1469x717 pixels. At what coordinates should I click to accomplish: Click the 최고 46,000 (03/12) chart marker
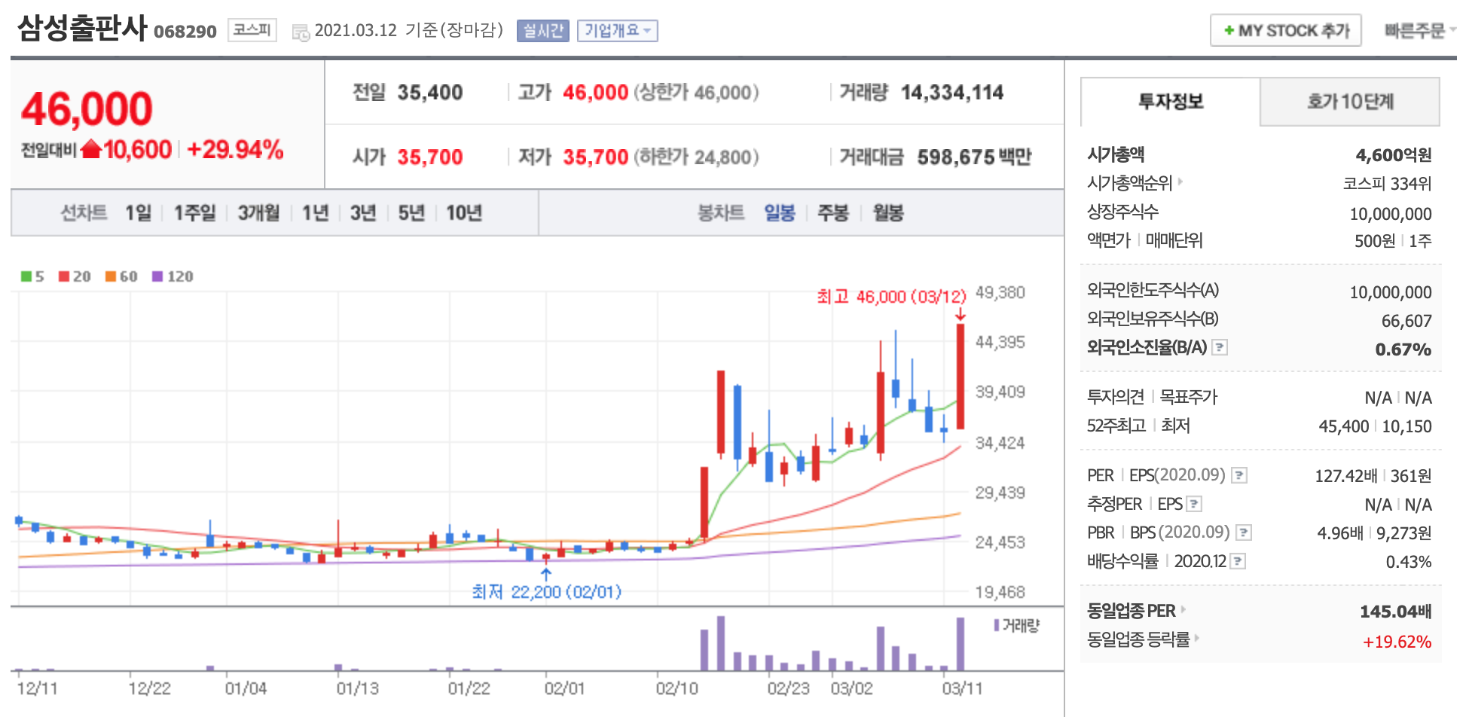891,297
